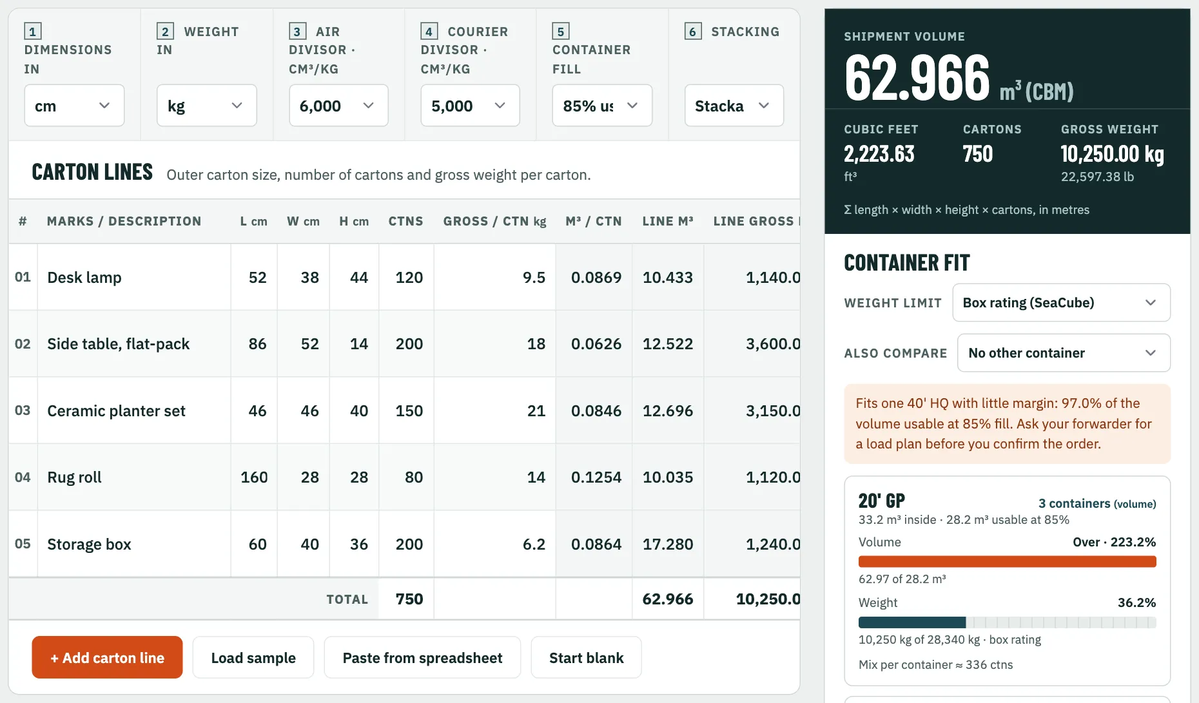
Task: Edit the Side table, flat-pack description field
Action: click(134, 344)
